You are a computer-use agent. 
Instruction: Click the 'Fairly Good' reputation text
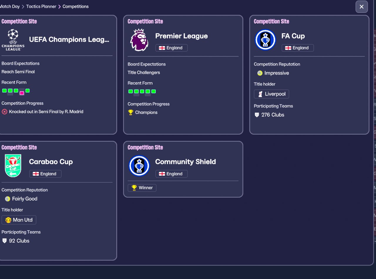(x=25, y=199)
